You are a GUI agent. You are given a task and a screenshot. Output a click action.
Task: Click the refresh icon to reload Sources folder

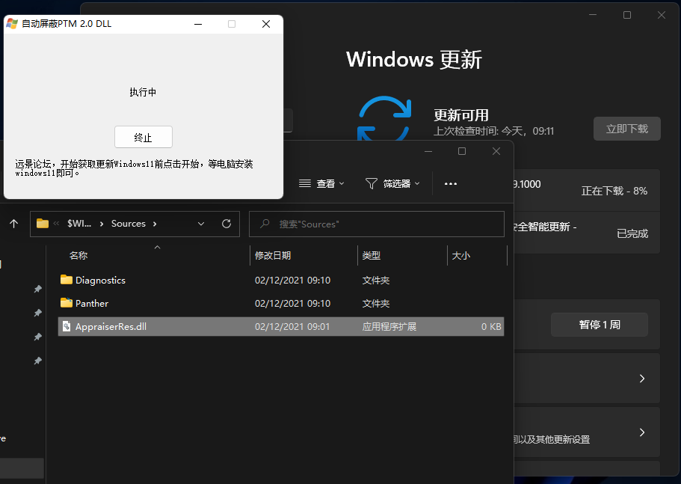tap(227, 223)
